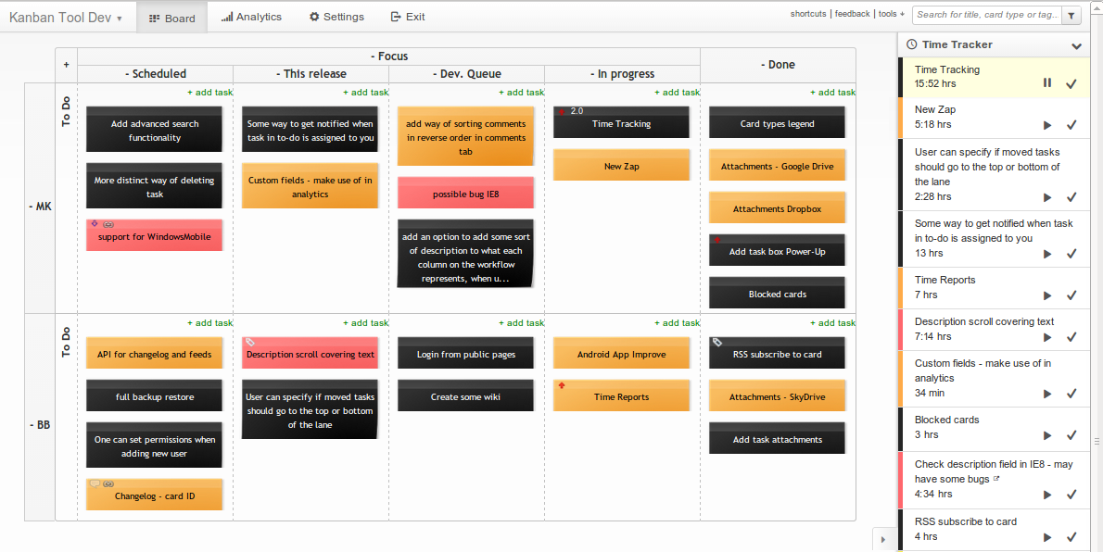Pause the Time Tracking timer
This screenshot has width=1103, height=552.
pos(1047,83)
